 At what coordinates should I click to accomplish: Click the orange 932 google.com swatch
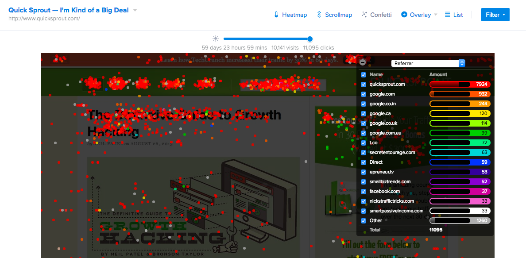pyautogui.click(x=460, y=94)
